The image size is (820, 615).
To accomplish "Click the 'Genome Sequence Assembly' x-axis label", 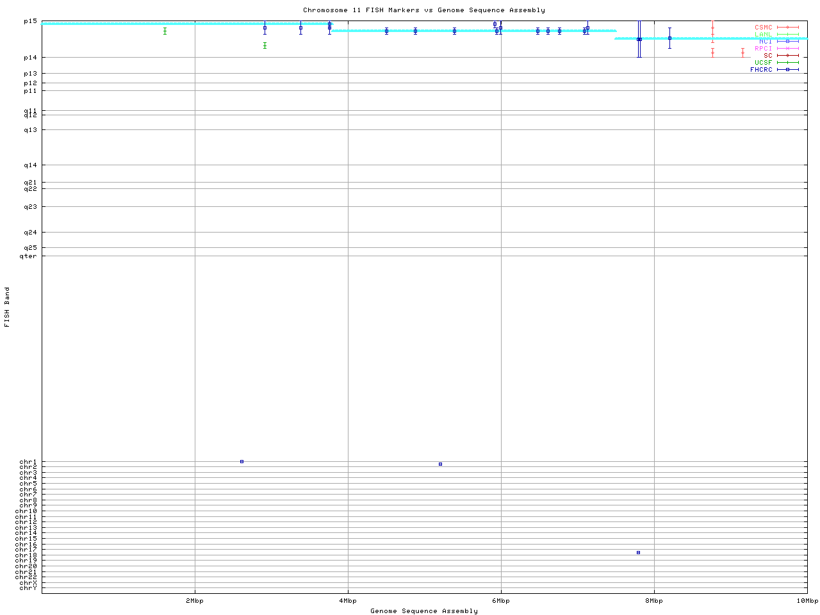I will [424, 611].
